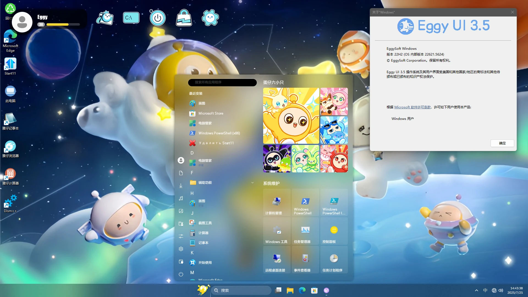Click 确定 in the About Windows dialog
This screenshot has width=528, height=297.
click(502, 143)
